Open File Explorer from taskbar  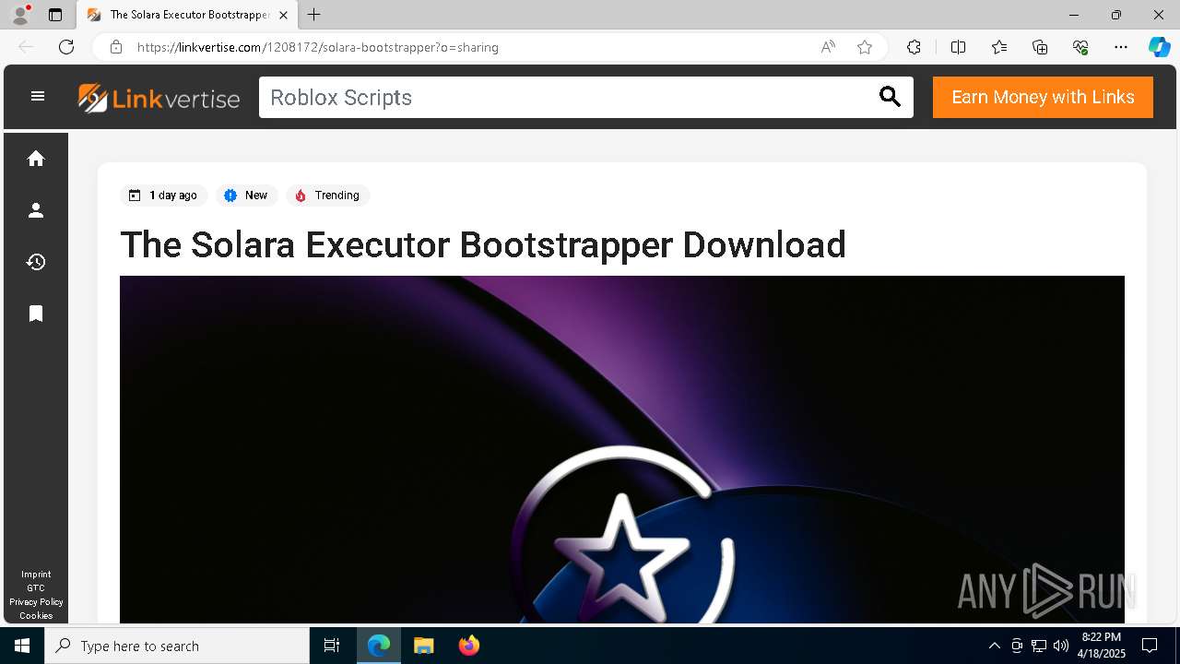[x=423, y=646]
